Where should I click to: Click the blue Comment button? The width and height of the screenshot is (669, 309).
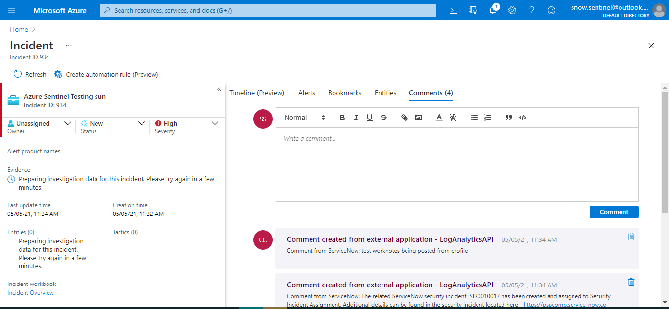click(614, 212)
